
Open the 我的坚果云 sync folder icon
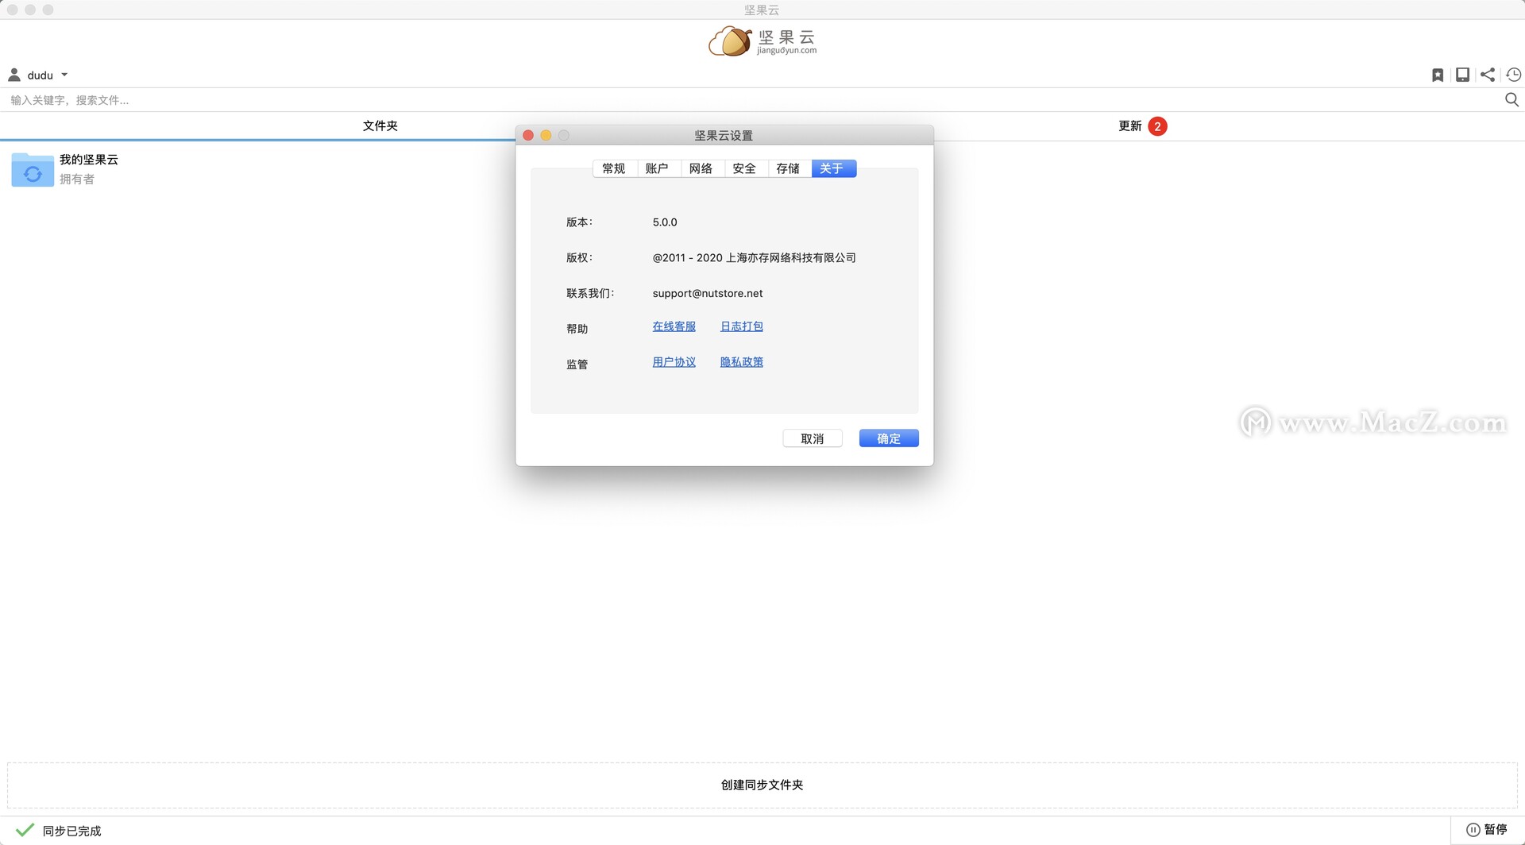point(33,170)
